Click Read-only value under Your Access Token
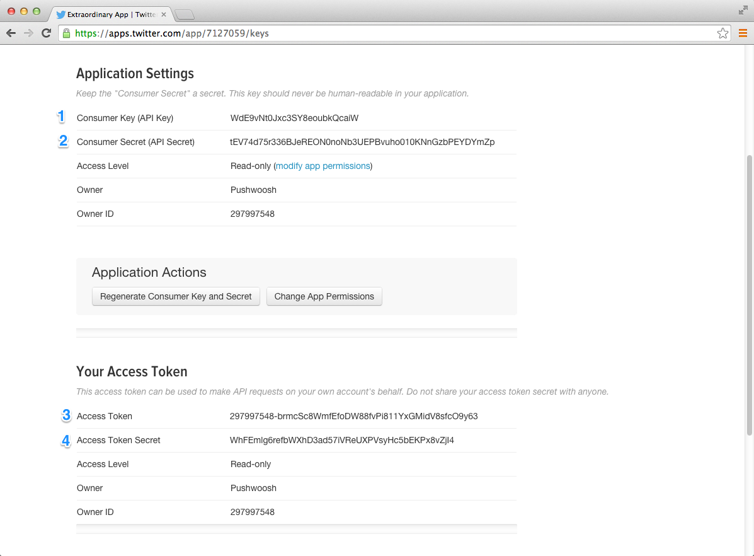754x556 pixels. pyautogui.click(x=251, y=465)
